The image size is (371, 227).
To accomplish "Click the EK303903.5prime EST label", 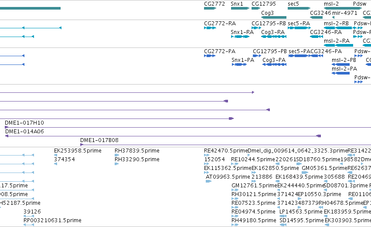I will coord(348,220).
